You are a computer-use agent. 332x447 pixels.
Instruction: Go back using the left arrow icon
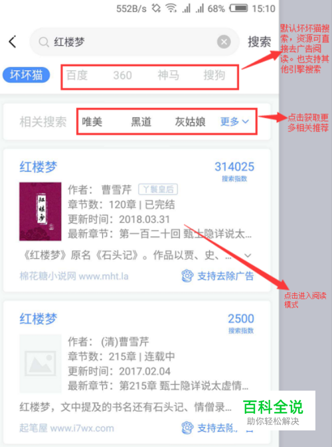[13, 42]
